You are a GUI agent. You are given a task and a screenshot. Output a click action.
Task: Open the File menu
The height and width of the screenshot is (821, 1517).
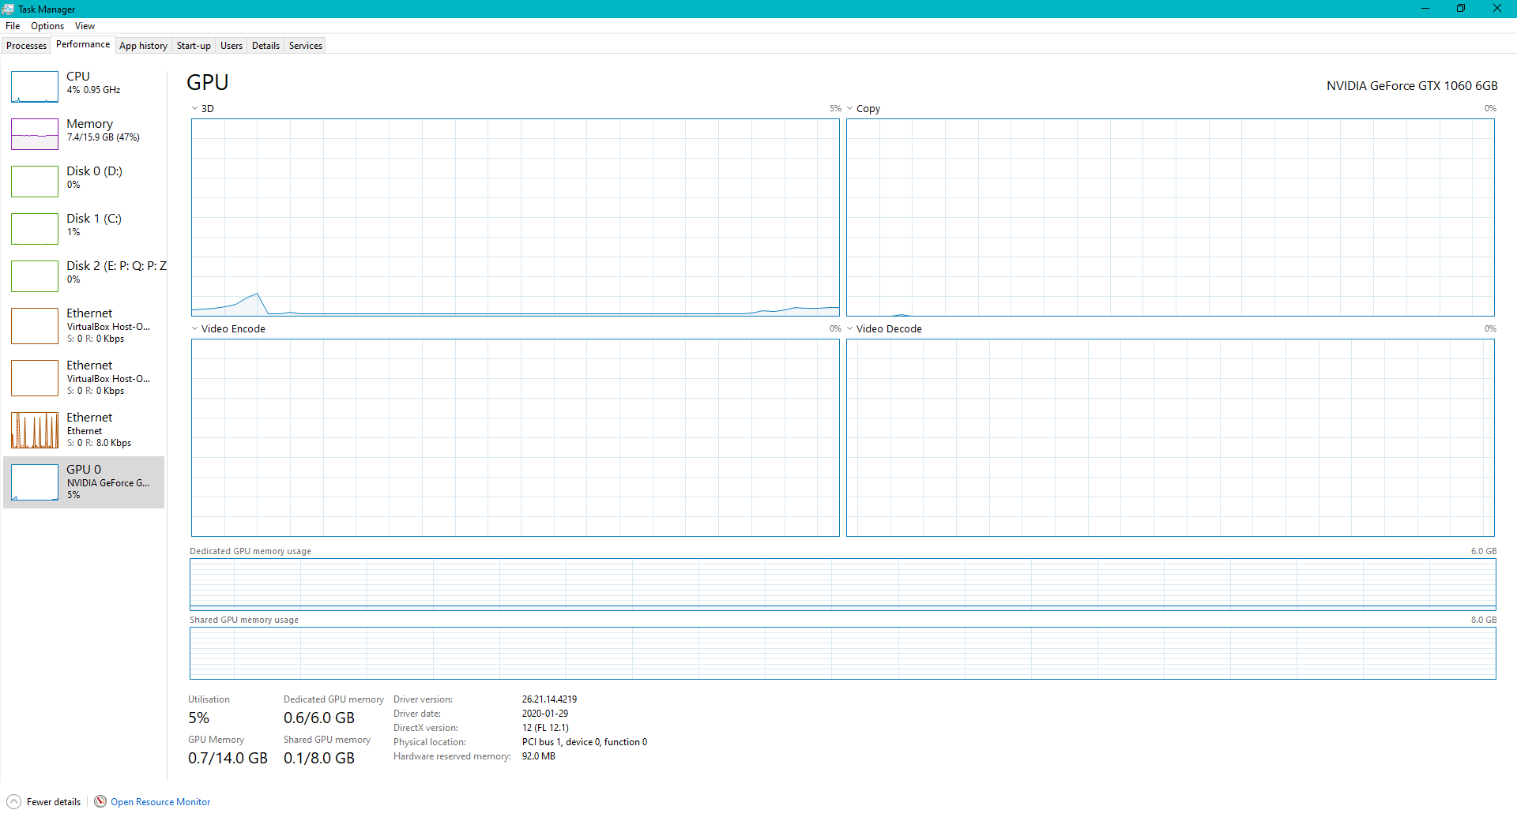pyautogui.click(x=13, y=26)
